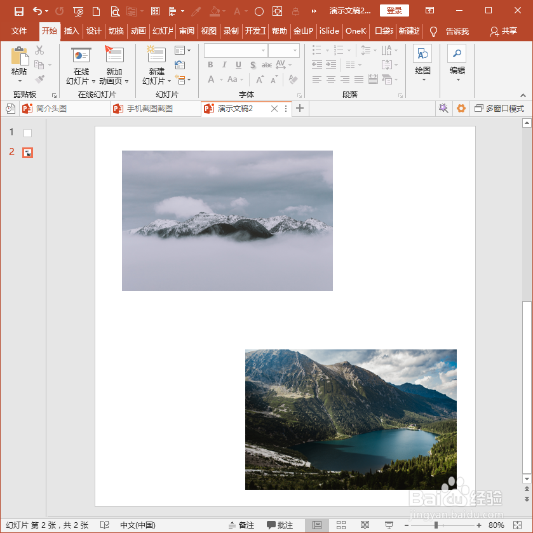Click 中文(中国) language indicator
Screen dimensions: 533x533
(138, 525)
